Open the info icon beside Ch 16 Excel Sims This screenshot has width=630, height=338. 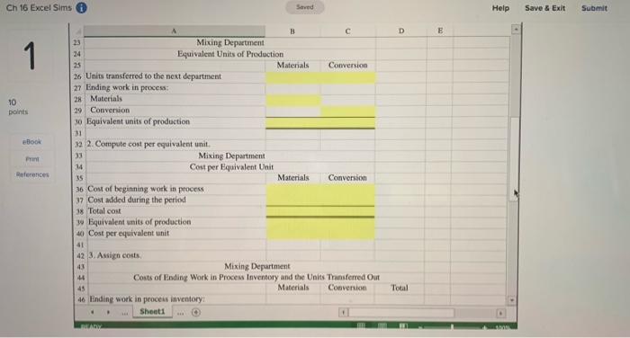point(82,7)
